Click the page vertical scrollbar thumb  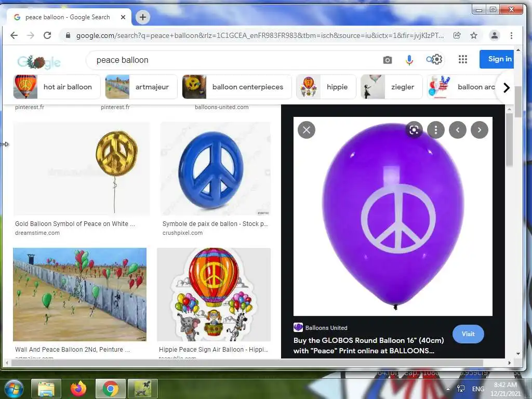click(518, 102)
